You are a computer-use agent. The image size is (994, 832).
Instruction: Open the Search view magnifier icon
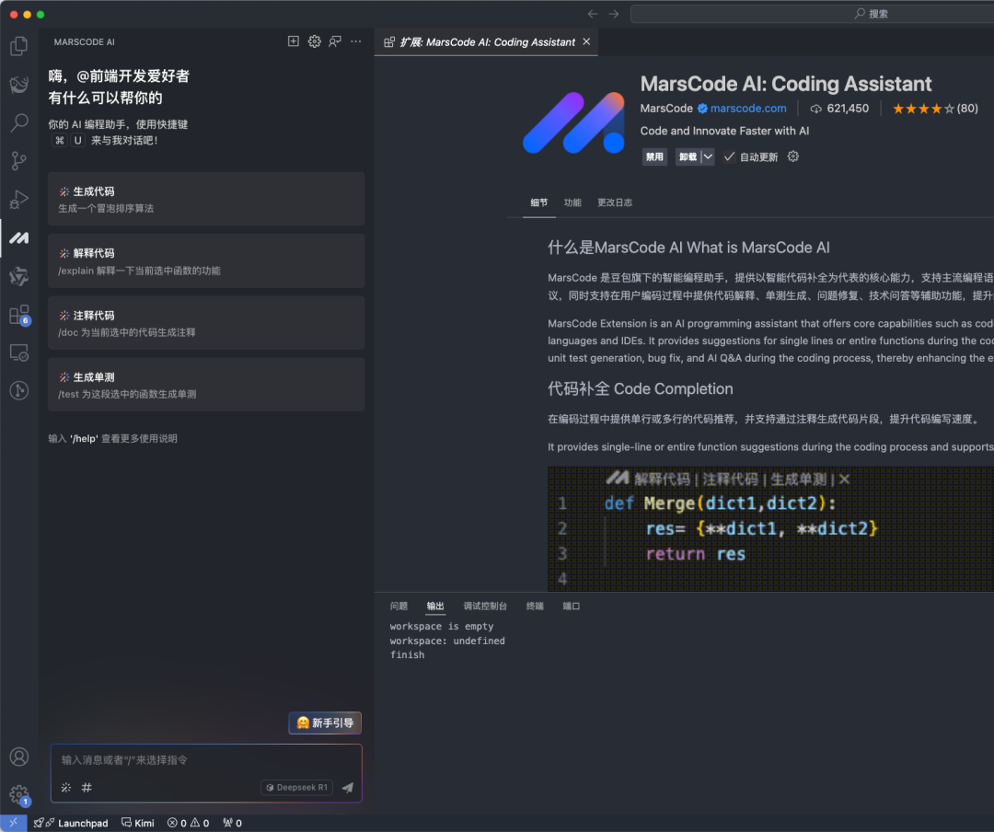click(x=19, y=122)
